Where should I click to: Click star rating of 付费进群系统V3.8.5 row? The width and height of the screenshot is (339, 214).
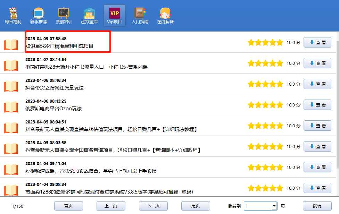[265, 188]
